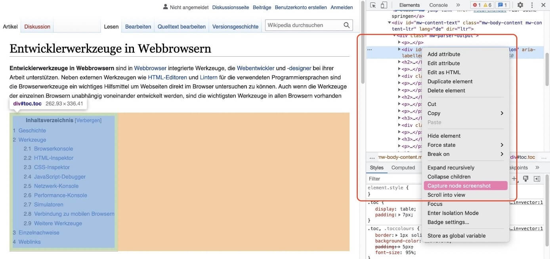Screen dimensions: 550x259
Task: Follow the HTML-Editoren link
Action: pyautogui.click(x=167, y=77)
